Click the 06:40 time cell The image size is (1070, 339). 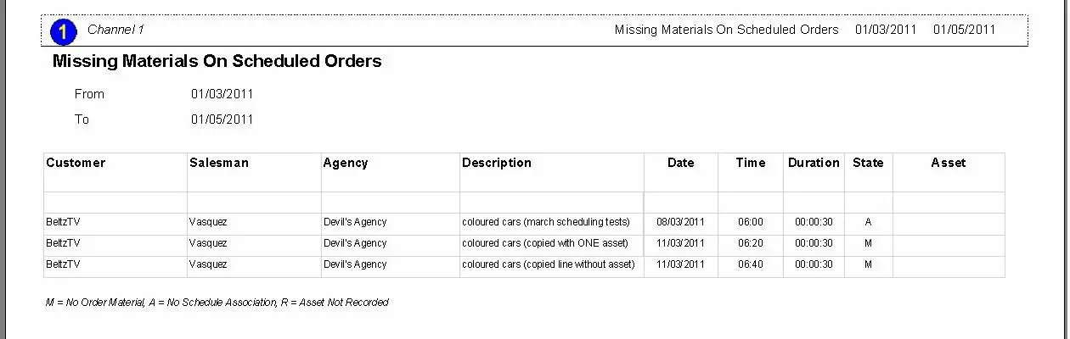coord(751,264)
